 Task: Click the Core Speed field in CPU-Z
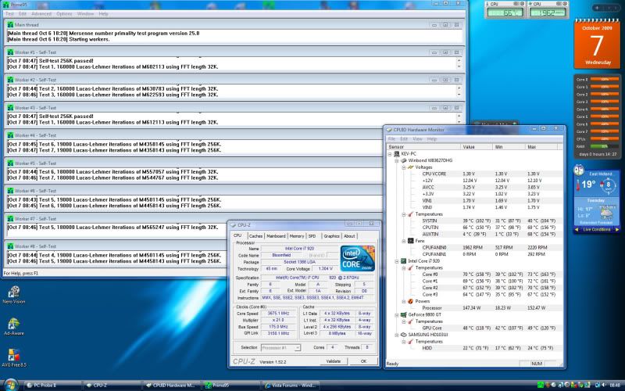click(278, 314)
